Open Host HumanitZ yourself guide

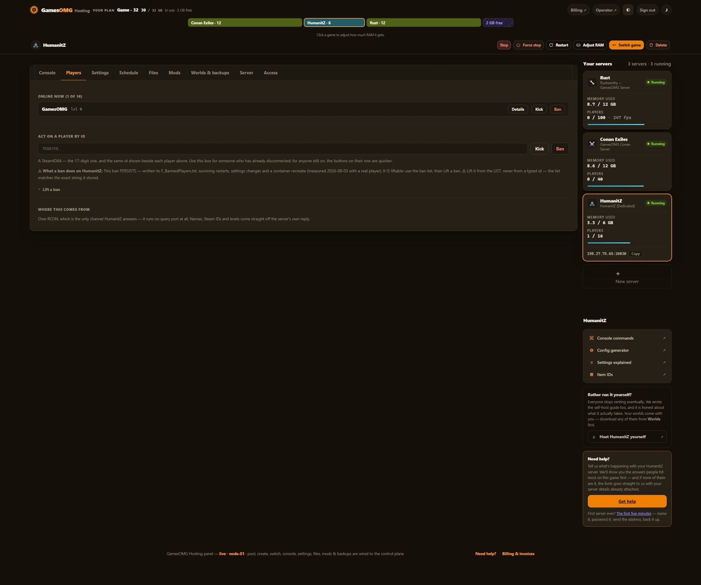[627, 437]
